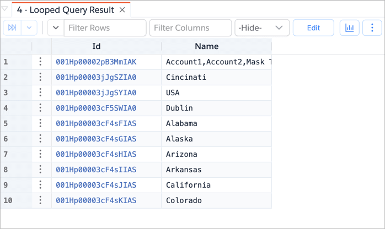Screen dimensions: 385x229
Task: Select the 4 - Looped Query Result tab
Action: click(x=65, y=10)
